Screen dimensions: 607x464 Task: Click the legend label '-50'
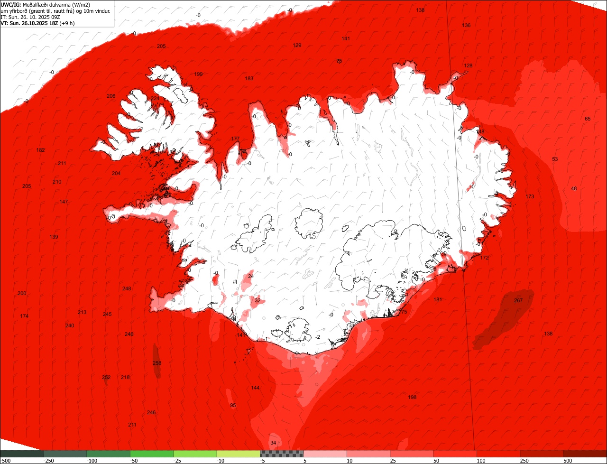point(134,461)
